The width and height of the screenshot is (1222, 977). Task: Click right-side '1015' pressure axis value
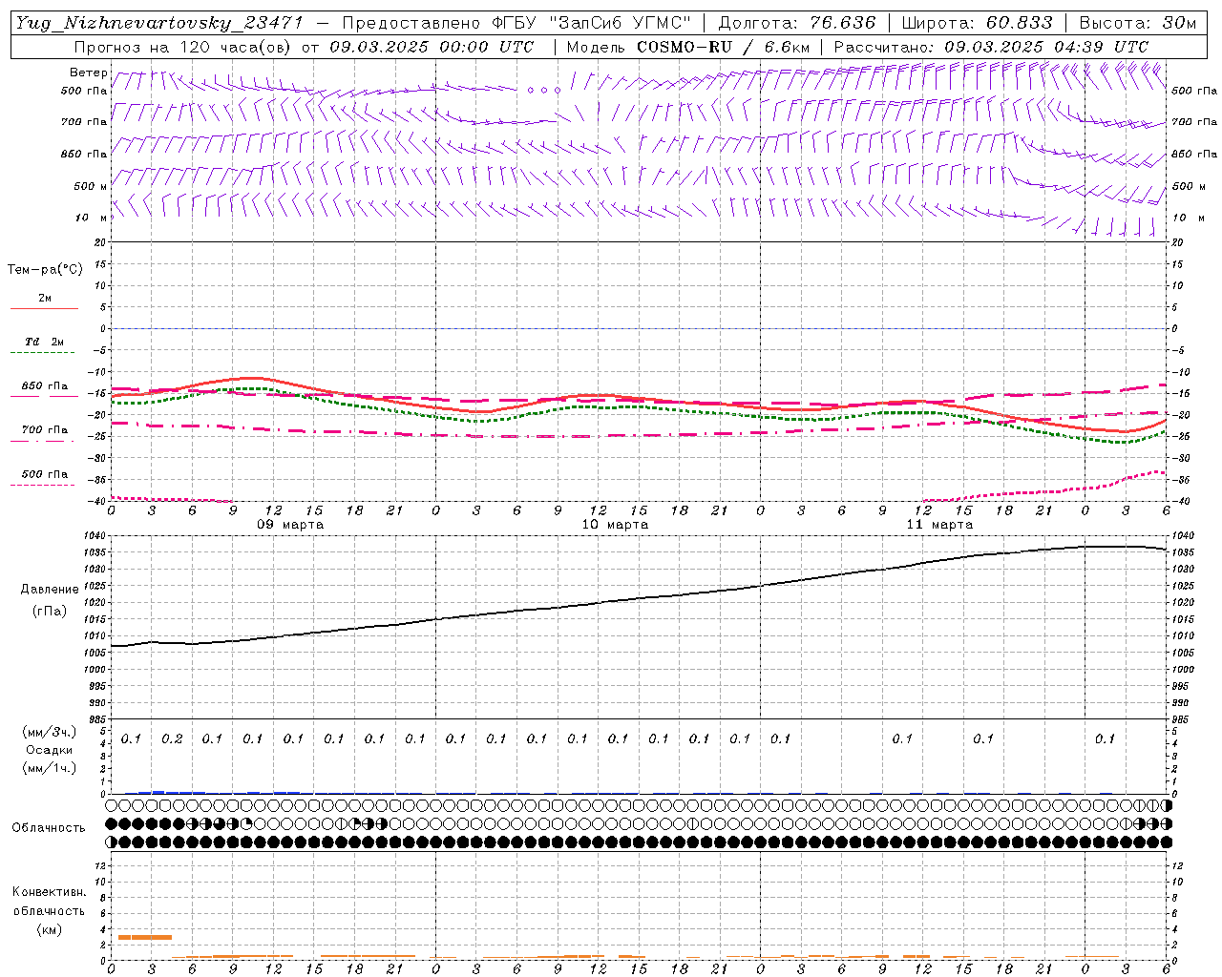(x=1182, y=619)
